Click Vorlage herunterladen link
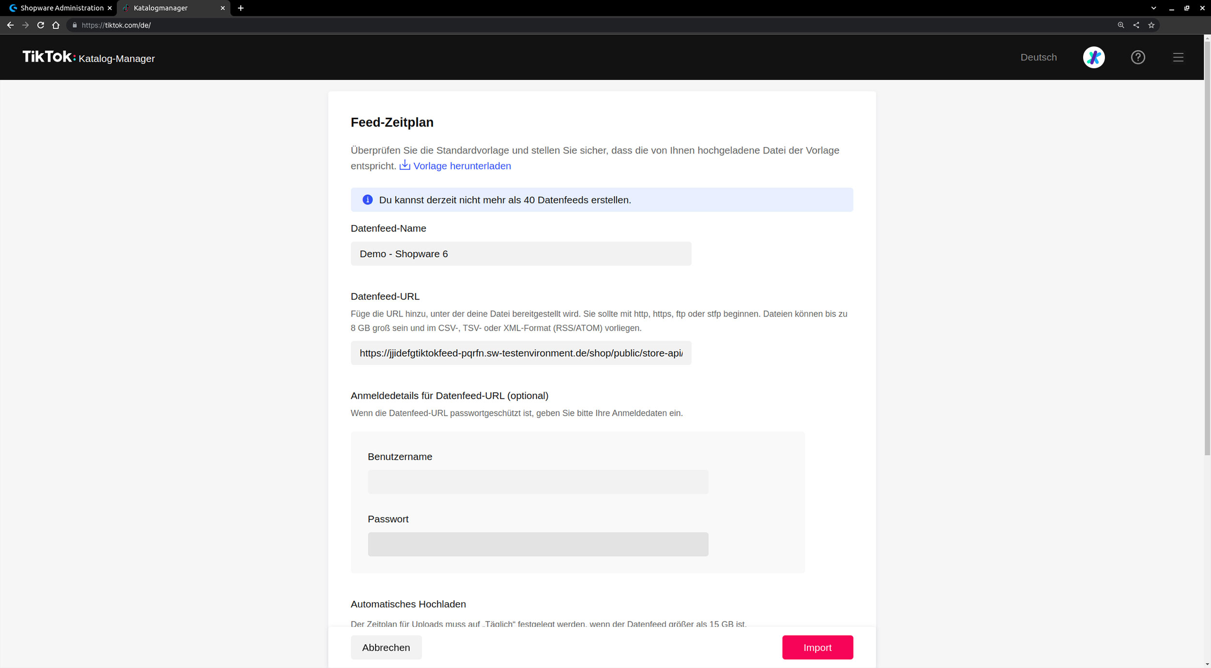Screen dimensions: 1211x668 pyautogui.click(x=461, y=166)
